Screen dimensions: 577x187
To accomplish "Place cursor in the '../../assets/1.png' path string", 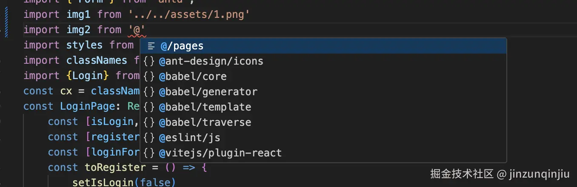I will 189,14.
